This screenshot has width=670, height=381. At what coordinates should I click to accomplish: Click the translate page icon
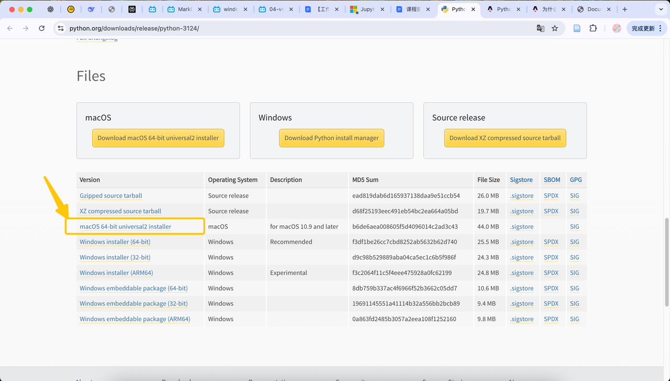pos(541,28)
